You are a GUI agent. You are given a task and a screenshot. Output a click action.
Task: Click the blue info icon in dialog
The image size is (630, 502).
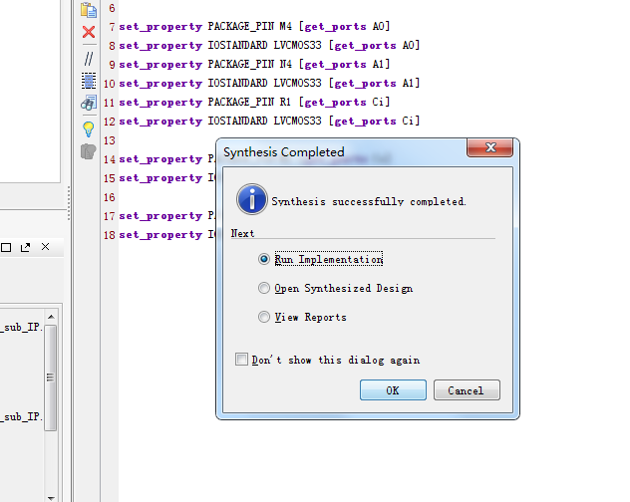[x=251, y=199]
